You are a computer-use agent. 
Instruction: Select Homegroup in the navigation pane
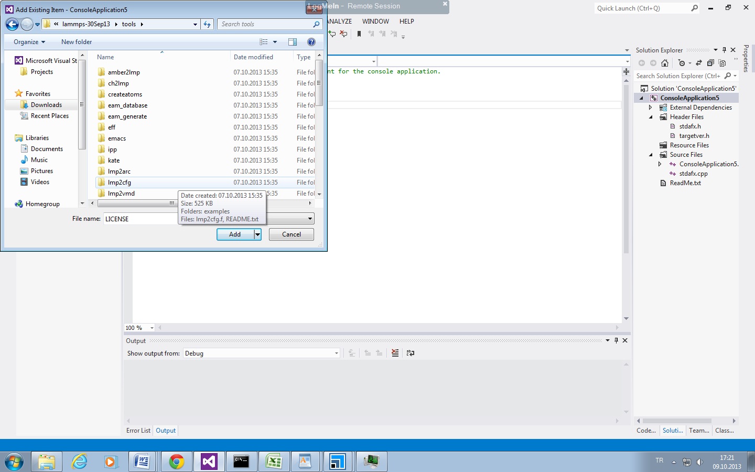(x=42, y=204)
